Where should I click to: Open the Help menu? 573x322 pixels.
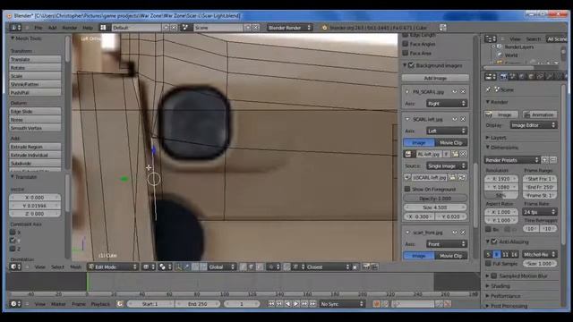pos(88,28)
